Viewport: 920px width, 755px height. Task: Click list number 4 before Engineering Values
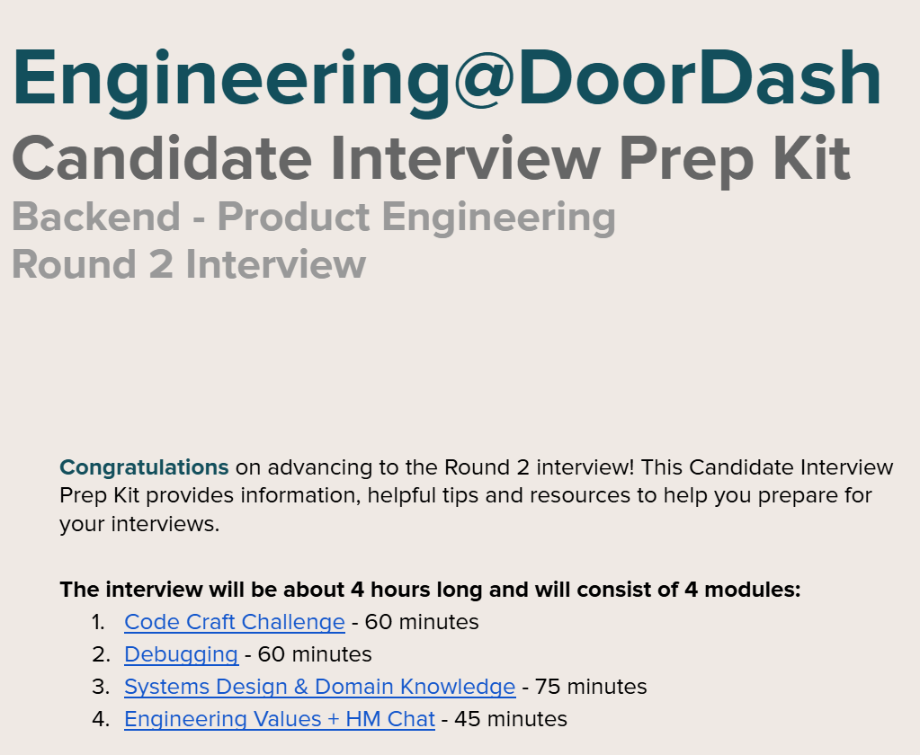[100, 719]
